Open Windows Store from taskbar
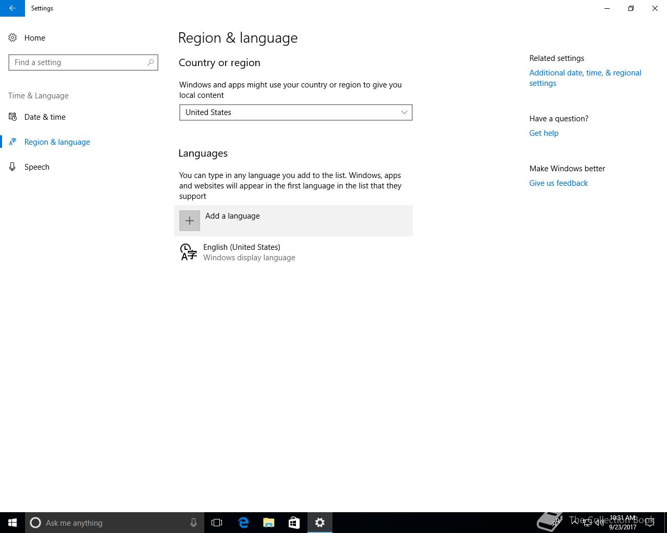 pyautogui.click(x=294, y=523)
